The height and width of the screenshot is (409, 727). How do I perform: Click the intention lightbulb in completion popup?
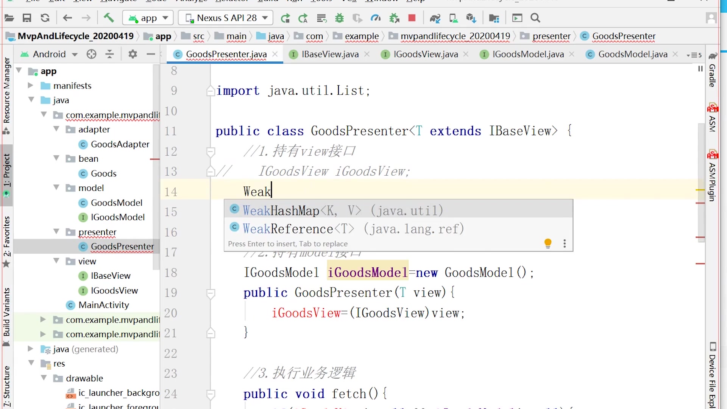[548, 243]
